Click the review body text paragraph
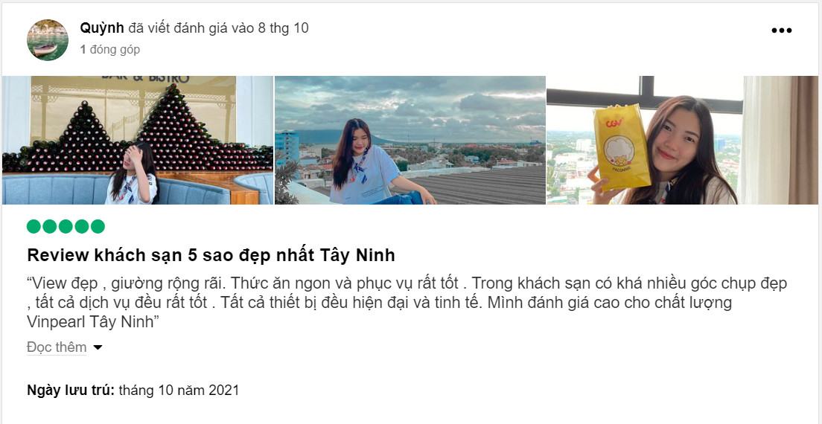This screenshot has width=822, height=424. 407,303
